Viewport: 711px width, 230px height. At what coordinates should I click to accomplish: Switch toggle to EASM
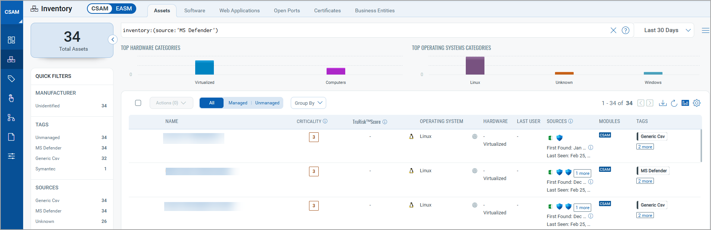pos(124,9)
